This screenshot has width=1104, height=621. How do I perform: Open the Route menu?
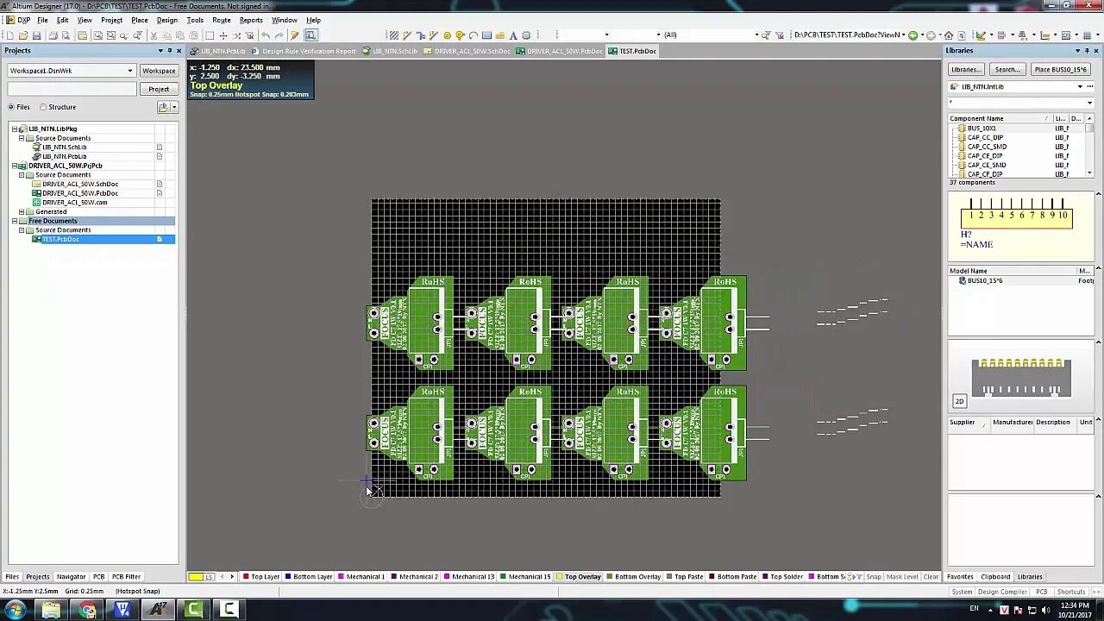click(222, 20)
